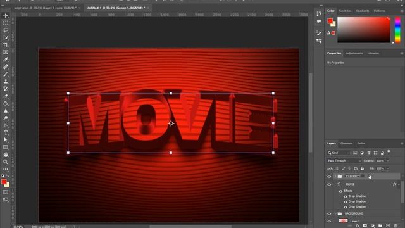Select the Zoom tool
Image resolution: width=405 pixels, height=228 pixels.
(6, 162)
